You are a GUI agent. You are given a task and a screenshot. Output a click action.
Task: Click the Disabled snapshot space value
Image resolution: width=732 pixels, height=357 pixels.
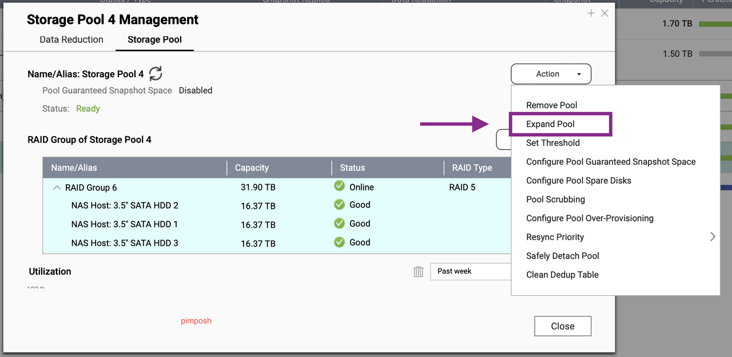coord(196,90)
